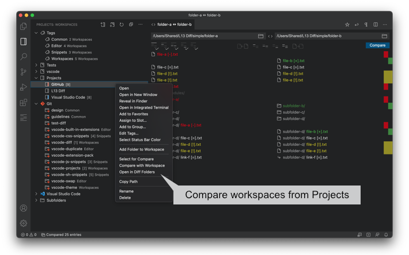Open editor more actions ellipsis
The image size is (409, 255).
(x=385, y=25)
